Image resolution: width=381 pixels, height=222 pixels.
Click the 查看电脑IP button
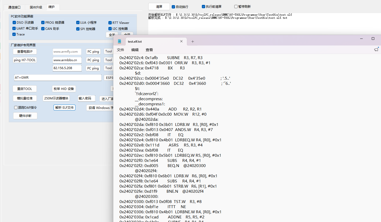point(25,52)
